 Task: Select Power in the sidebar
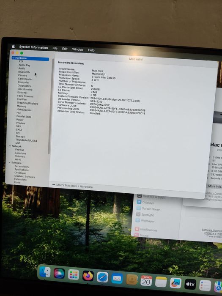(x=20, y=120)
